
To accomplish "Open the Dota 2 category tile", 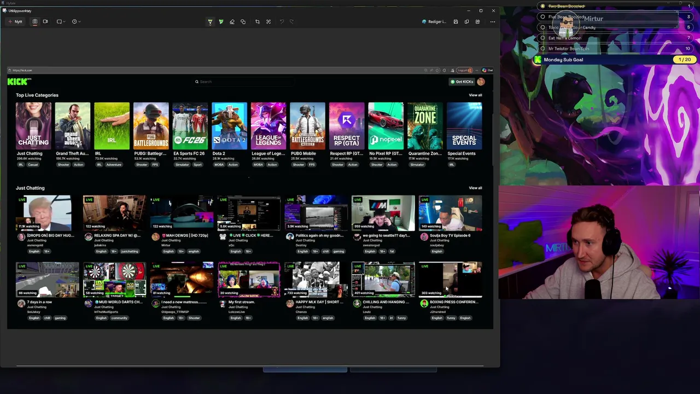I will [x=229, y=126].
